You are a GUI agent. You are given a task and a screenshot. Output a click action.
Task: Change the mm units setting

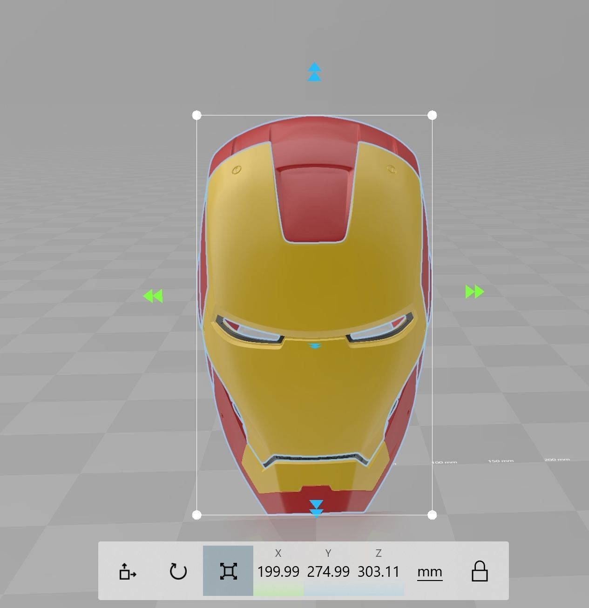point(430,572)
